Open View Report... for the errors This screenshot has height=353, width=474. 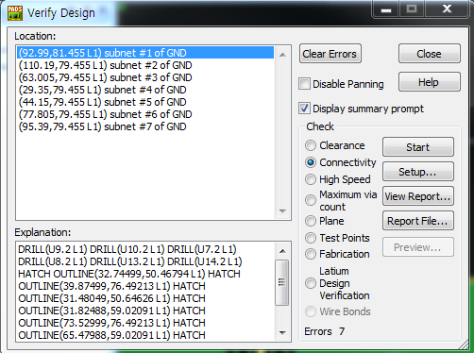418,196
